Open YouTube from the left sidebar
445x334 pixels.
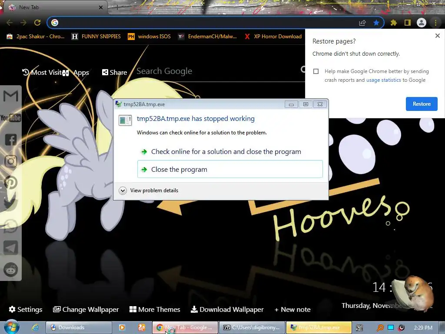[11, 117]
